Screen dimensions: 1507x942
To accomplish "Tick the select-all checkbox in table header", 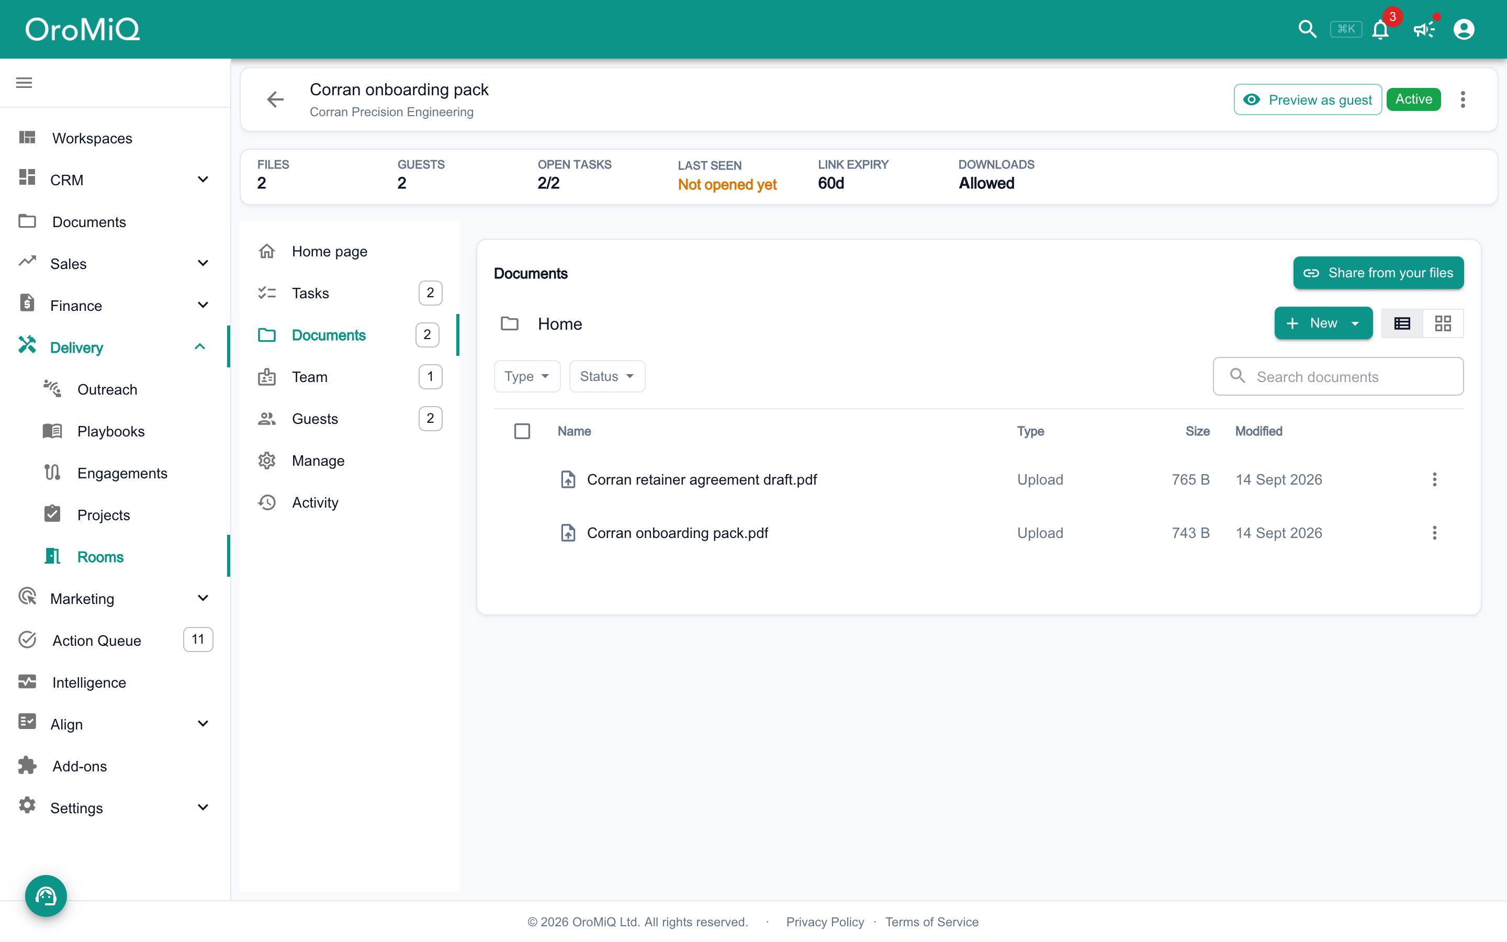I will coord(522,431).
